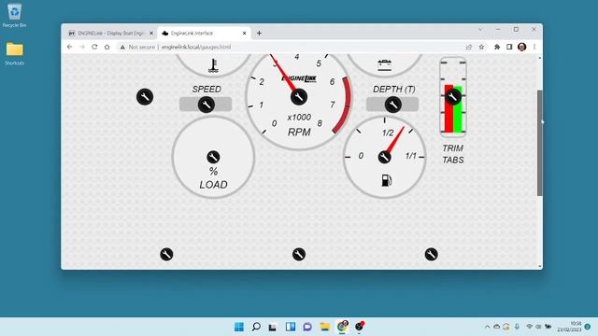
Task: Click the TRIM TABS label
Action: [452, 154]
